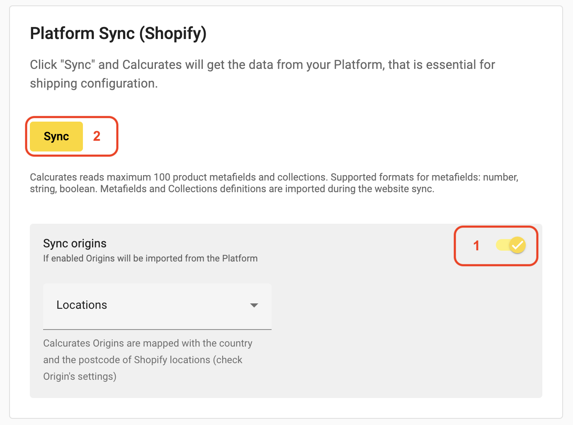Expand the list using the Locations arrow

(x=254, y=305)
